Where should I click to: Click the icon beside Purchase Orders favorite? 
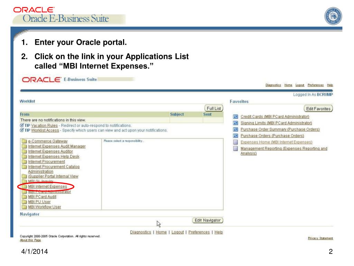coord(235,136)
